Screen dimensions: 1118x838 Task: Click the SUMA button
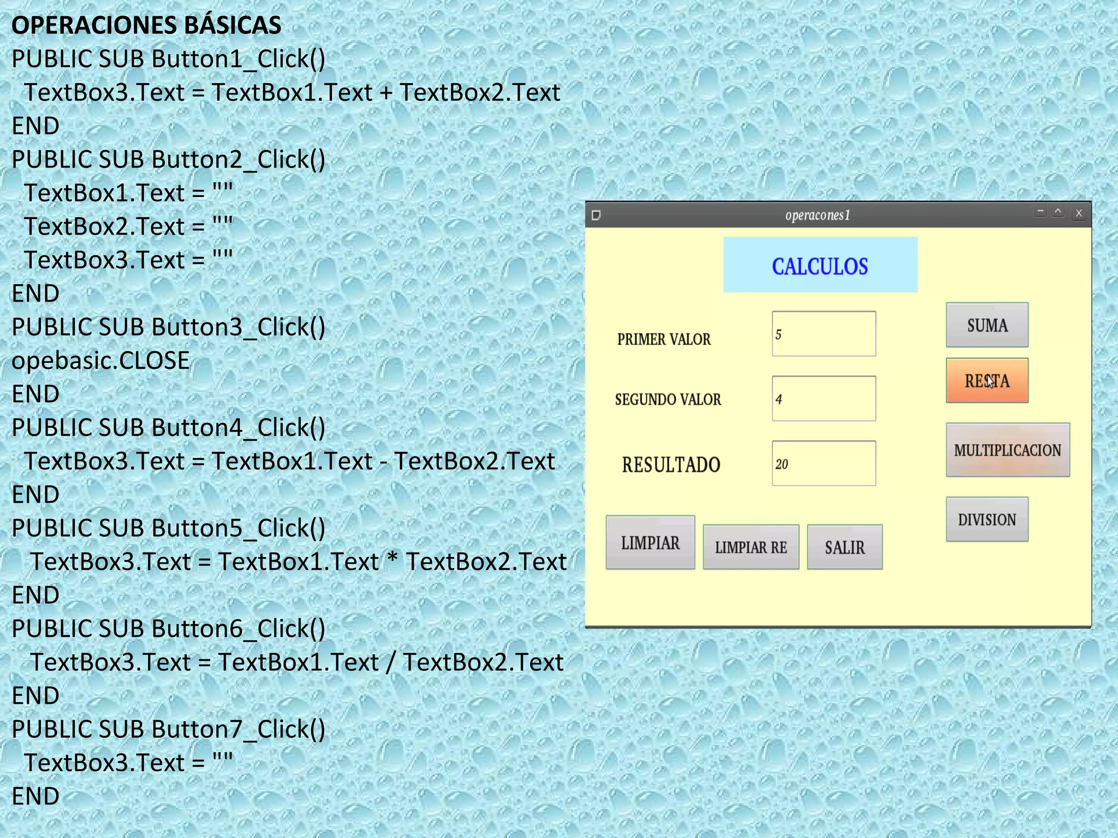(x=987, y=325)
